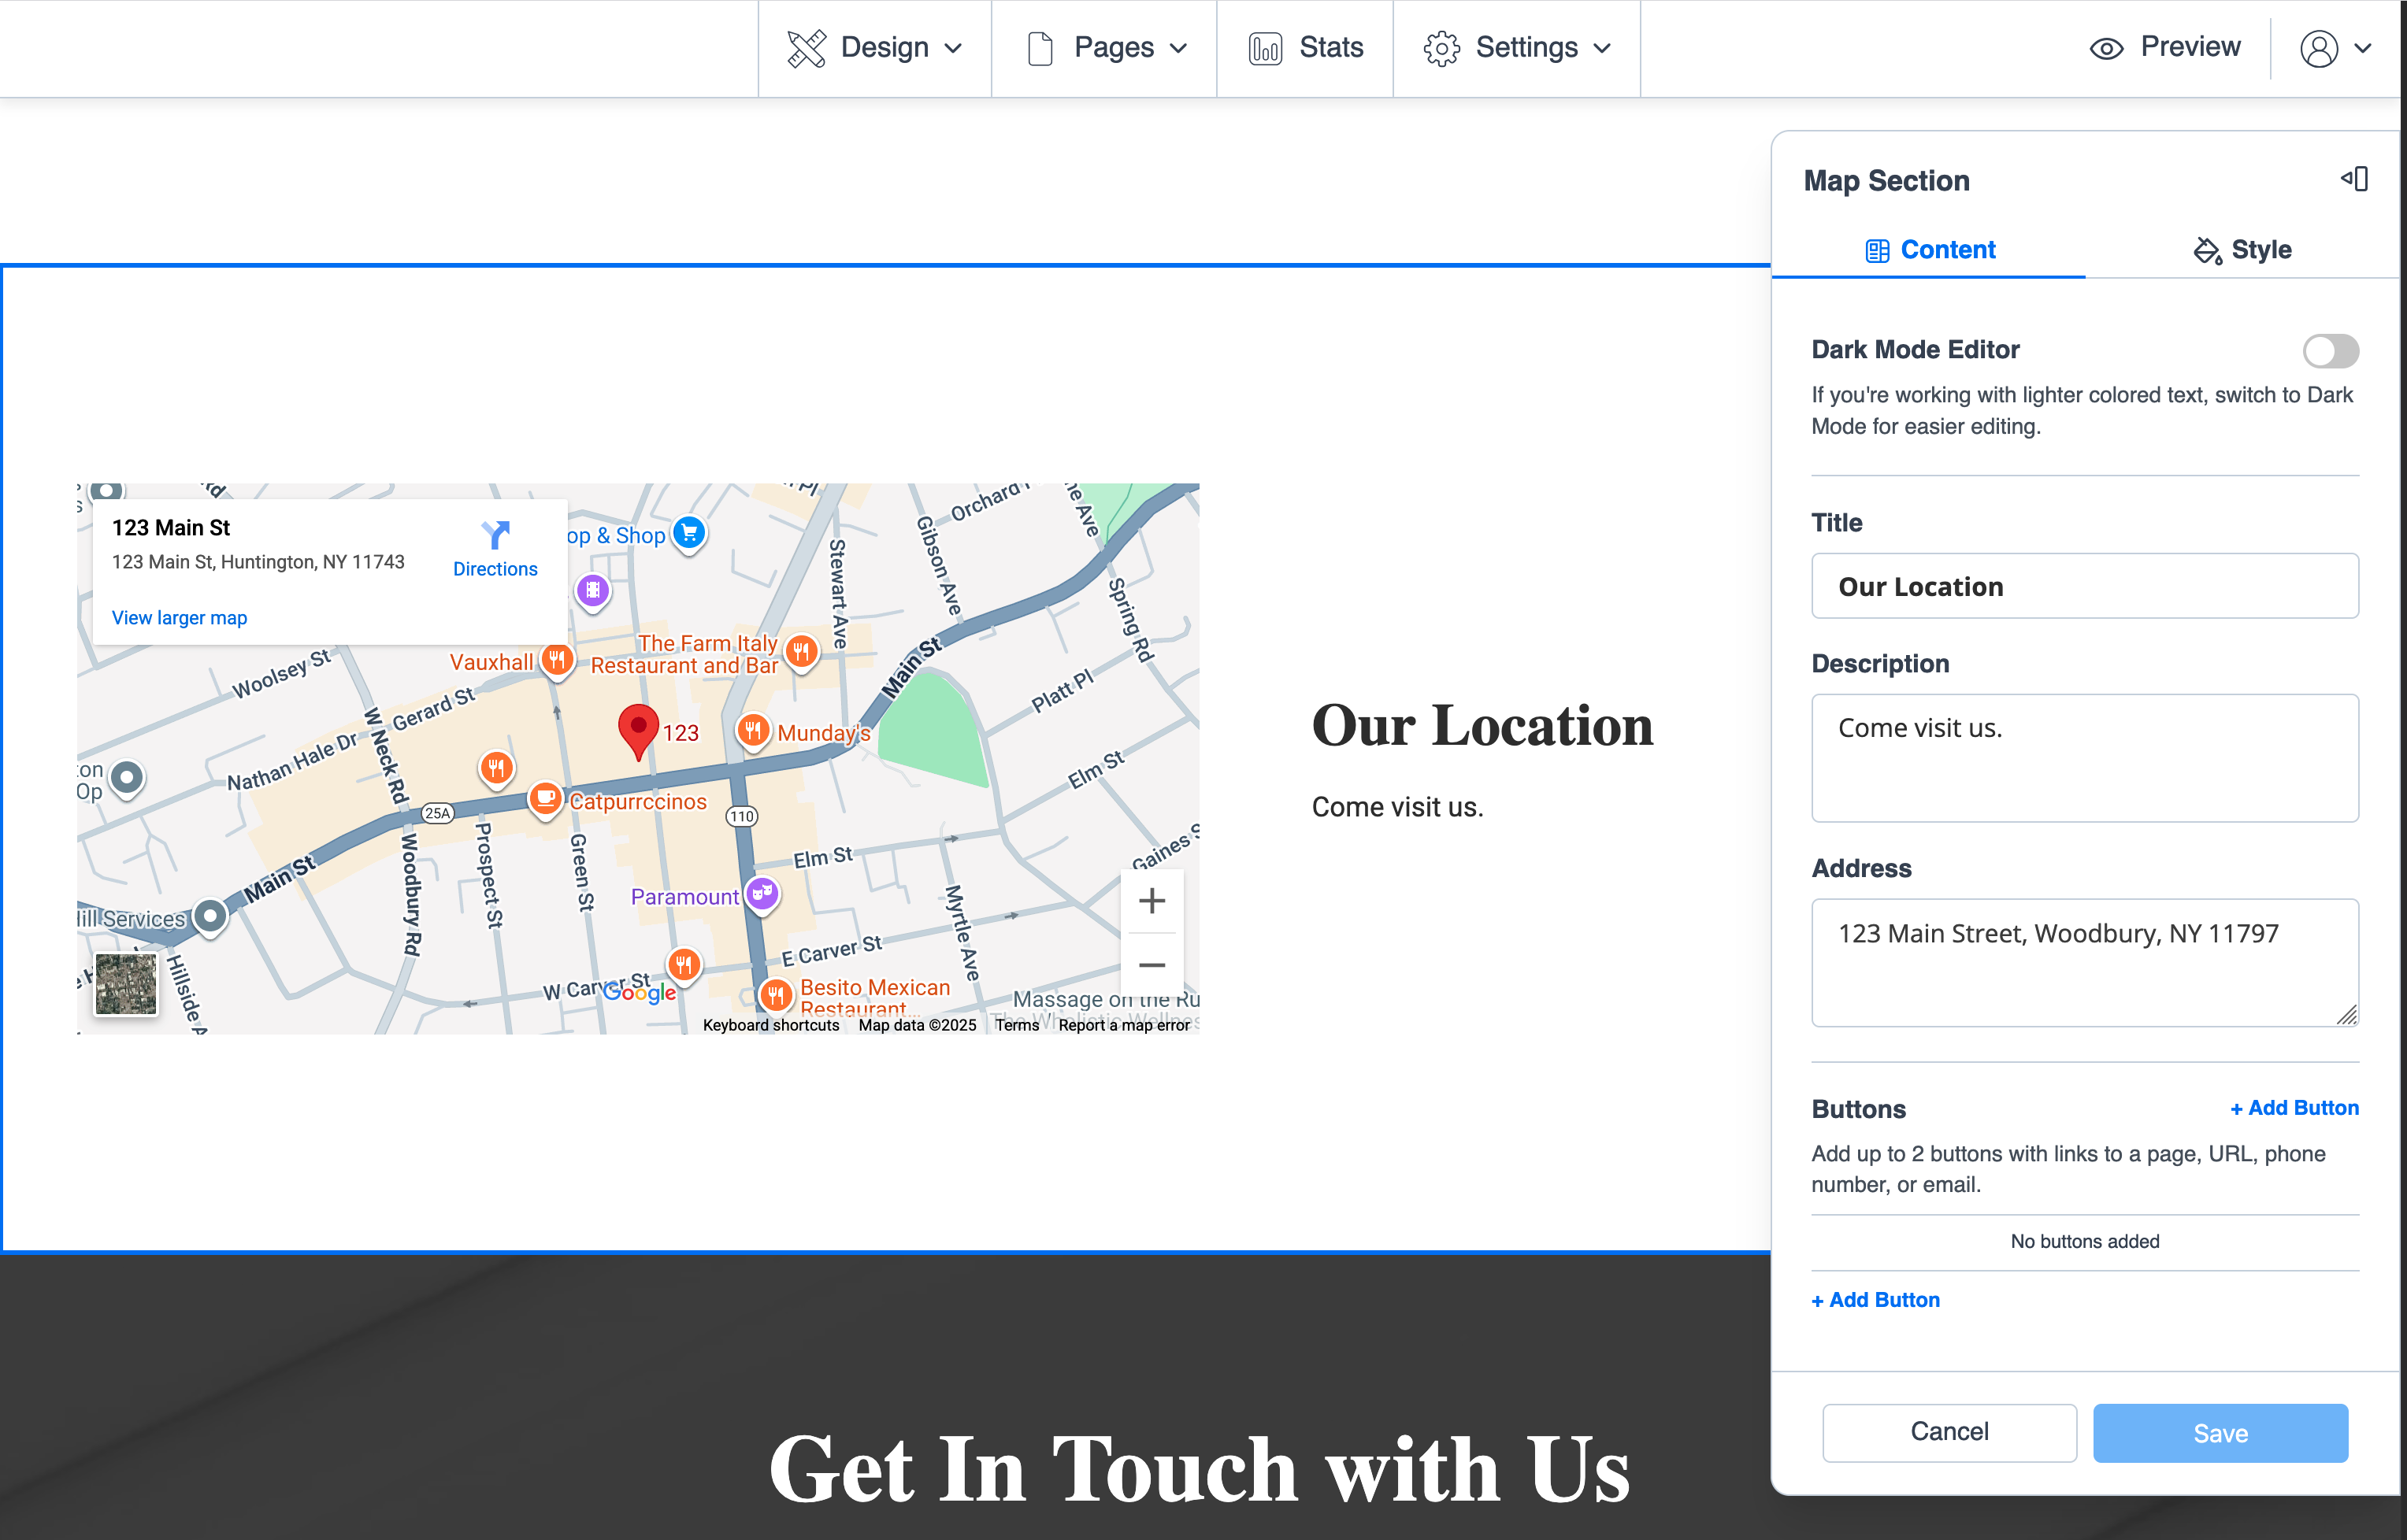
Task: Click the 'No buttons added' text
Action: click(x=2085, y=1241)
